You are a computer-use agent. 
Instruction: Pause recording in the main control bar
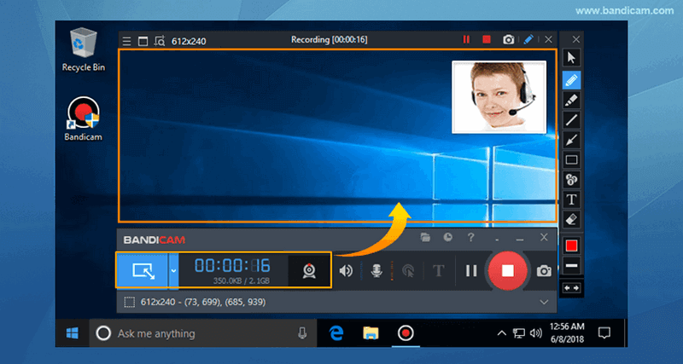(x=470, y=271)
